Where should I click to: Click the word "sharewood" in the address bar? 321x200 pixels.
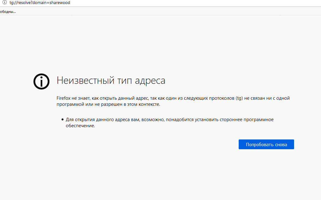coord(60,3)
